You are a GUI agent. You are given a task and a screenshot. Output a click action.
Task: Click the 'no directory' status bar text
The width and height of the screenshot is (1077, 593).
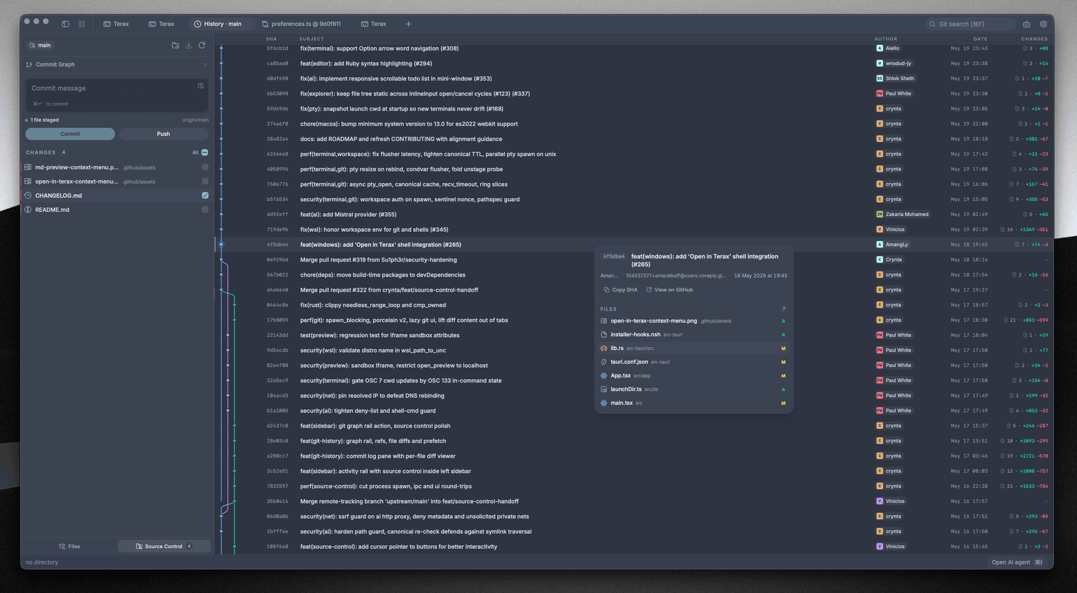[42, 562]
